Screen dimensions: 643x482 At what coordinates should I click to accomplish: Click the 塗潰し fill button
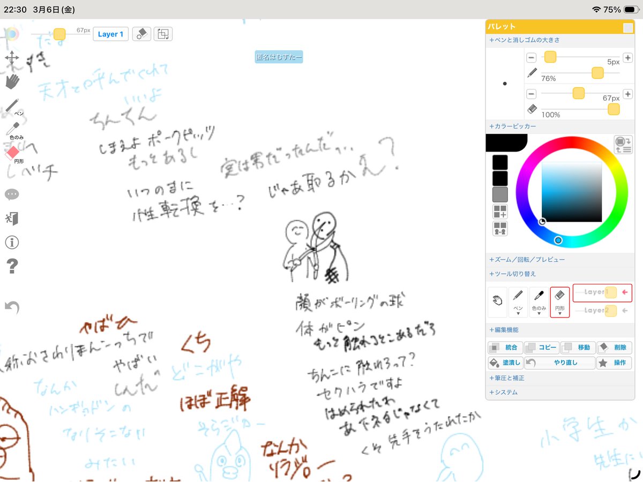click(x=505, y=363)
